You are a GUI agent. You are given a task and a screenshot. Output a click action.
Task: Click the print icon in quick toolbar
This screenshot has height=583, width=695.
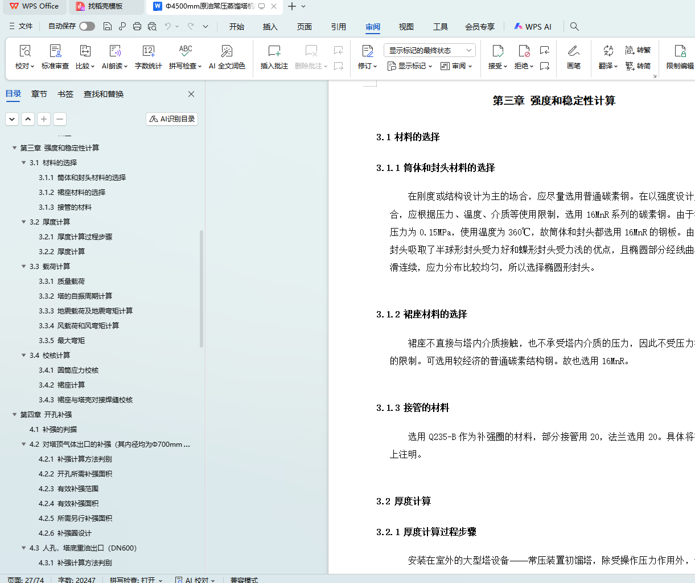pyautogui.click(x=137, y=26)
